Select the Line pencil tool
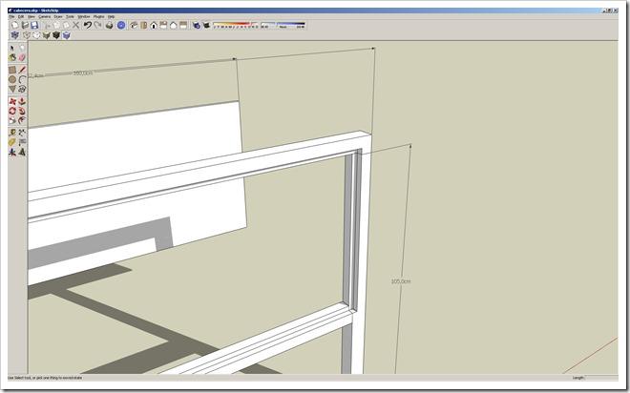Image resolution: width=630 pixels, height=393 pixels. (x=21, y=70)
